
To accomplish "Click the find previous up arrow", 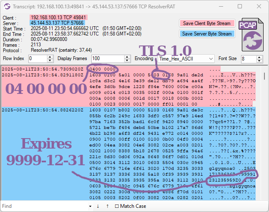I will coord(108,206).
